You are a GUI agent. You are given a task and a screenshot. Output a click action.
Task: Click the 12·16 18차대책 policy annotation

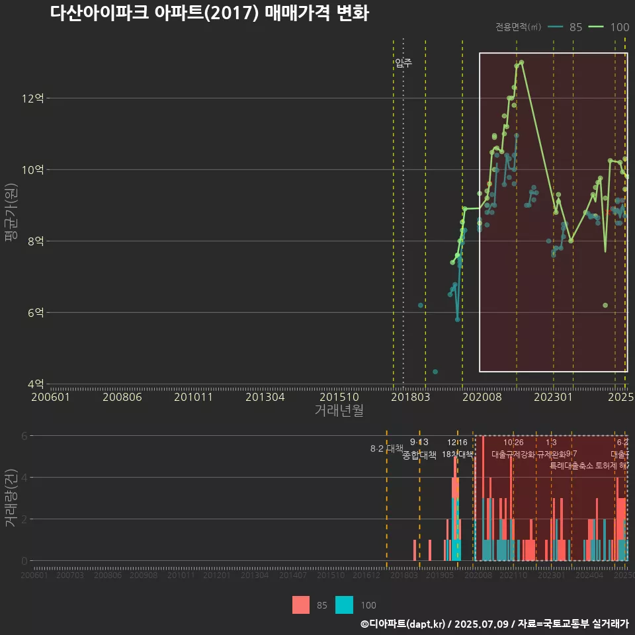pos(457,448)
